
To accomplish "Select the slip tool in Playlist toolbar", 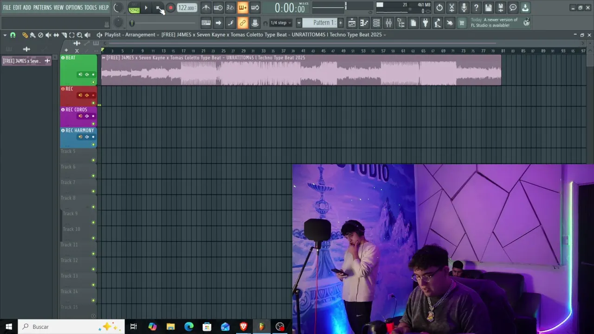I will pos(56,35).
